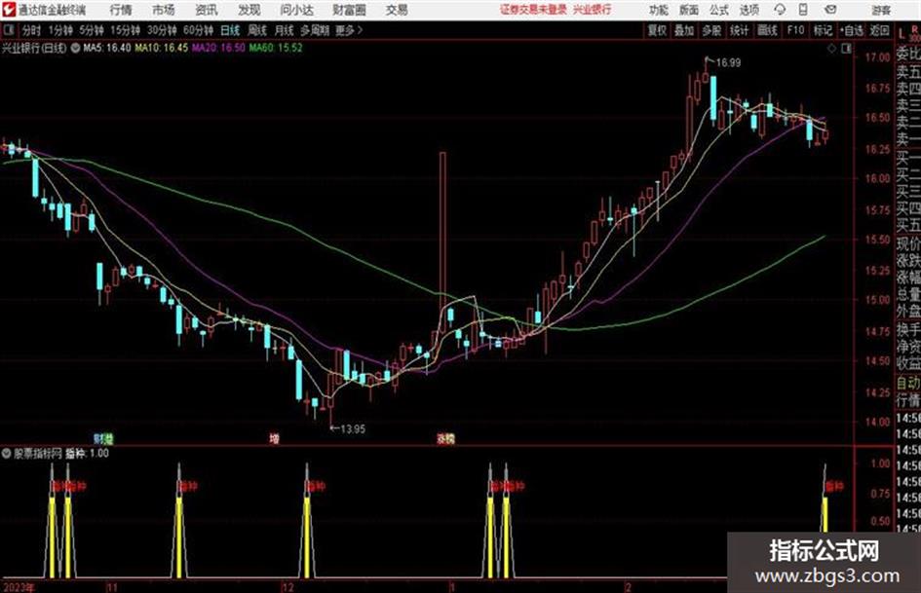Click the 股票指标网 sub-indicator name
This screenshot has width=921, height=593.
(x=38, y=453)
